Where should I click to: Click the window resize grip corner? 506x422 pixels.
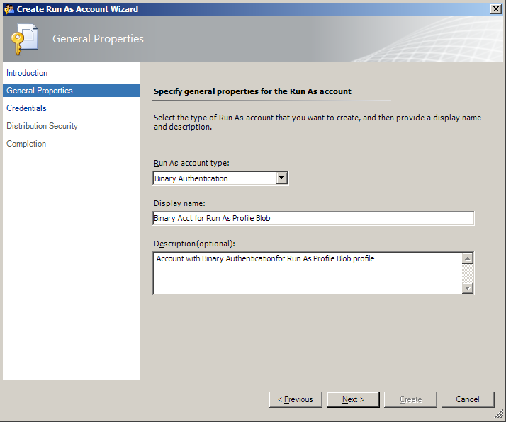pos(499,414)
